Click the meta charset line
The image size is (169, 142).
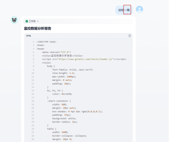pos(56,52)
